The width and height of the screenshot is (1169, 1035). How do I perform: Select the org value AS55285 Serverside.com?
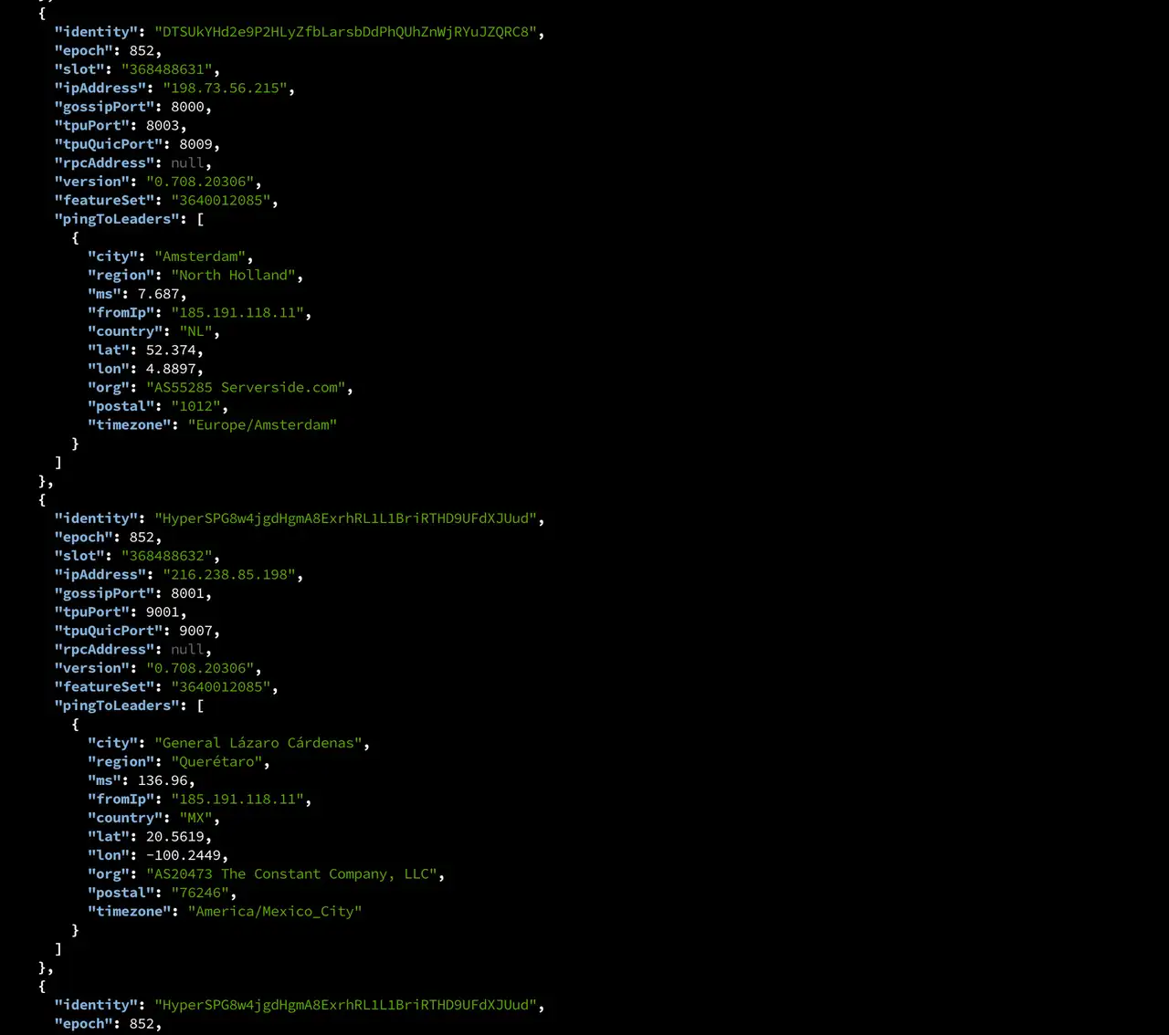click(245, 387)
